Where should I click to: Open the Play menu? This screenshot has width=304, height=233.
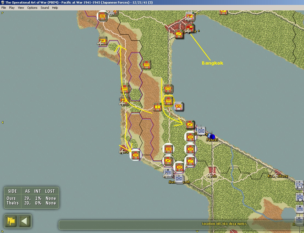[12, 8]
